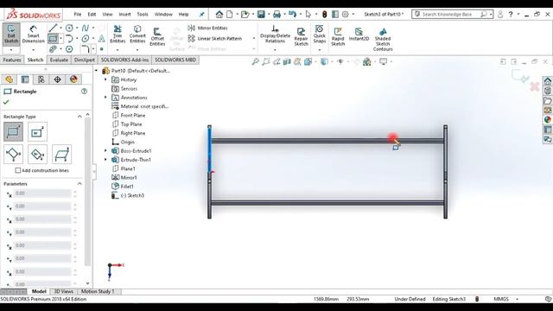
Task: Open the File menu
Action: tap(78, 15)
